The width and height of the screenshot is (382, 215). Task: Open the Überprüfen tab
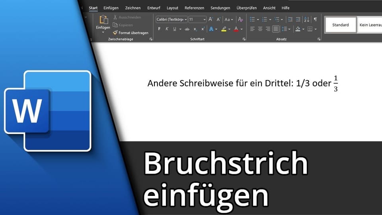[x=247, y=8]
